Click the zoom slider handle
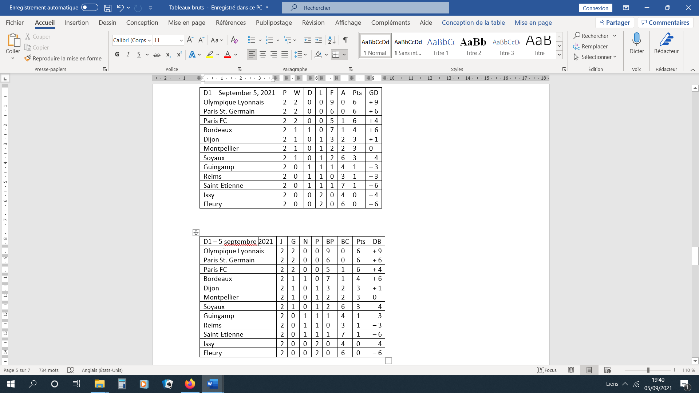This screenshot has width=699, height=393. pos(648,370)
